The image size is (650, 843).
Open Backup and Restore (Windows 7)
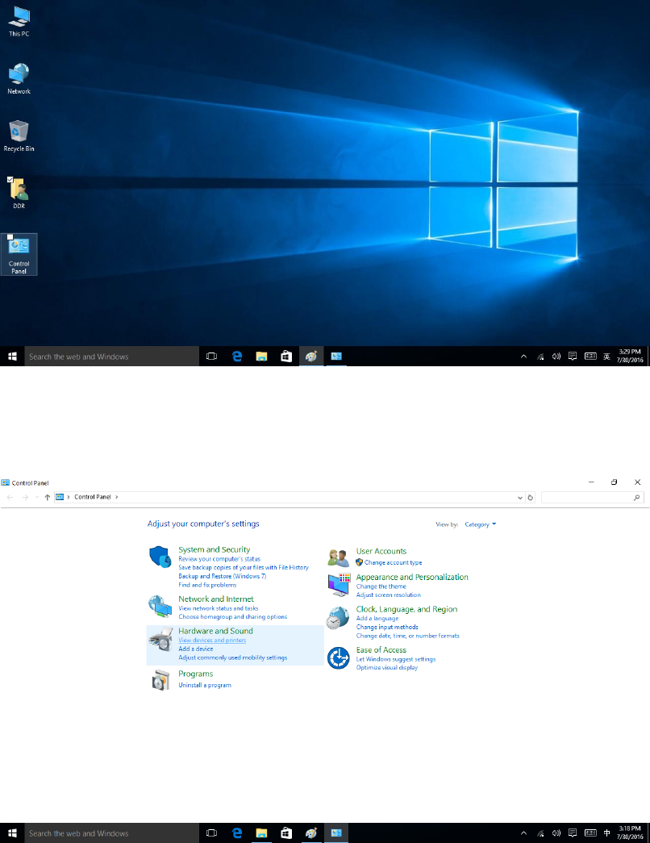[x=222, y=576]
